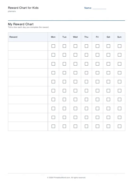This screenshot has height=188, width=133.
Task: Click the Name blank line field
Action: tap(99, 8)
